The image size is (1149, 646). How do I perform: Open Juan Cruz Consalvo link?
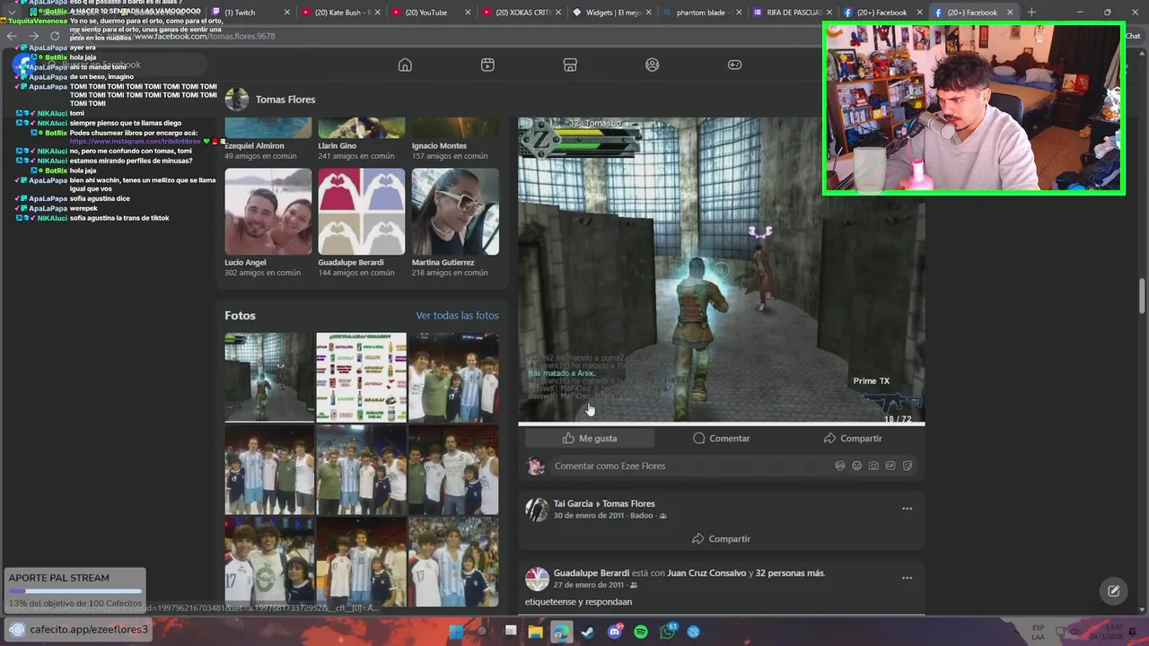tap(706, 572)
